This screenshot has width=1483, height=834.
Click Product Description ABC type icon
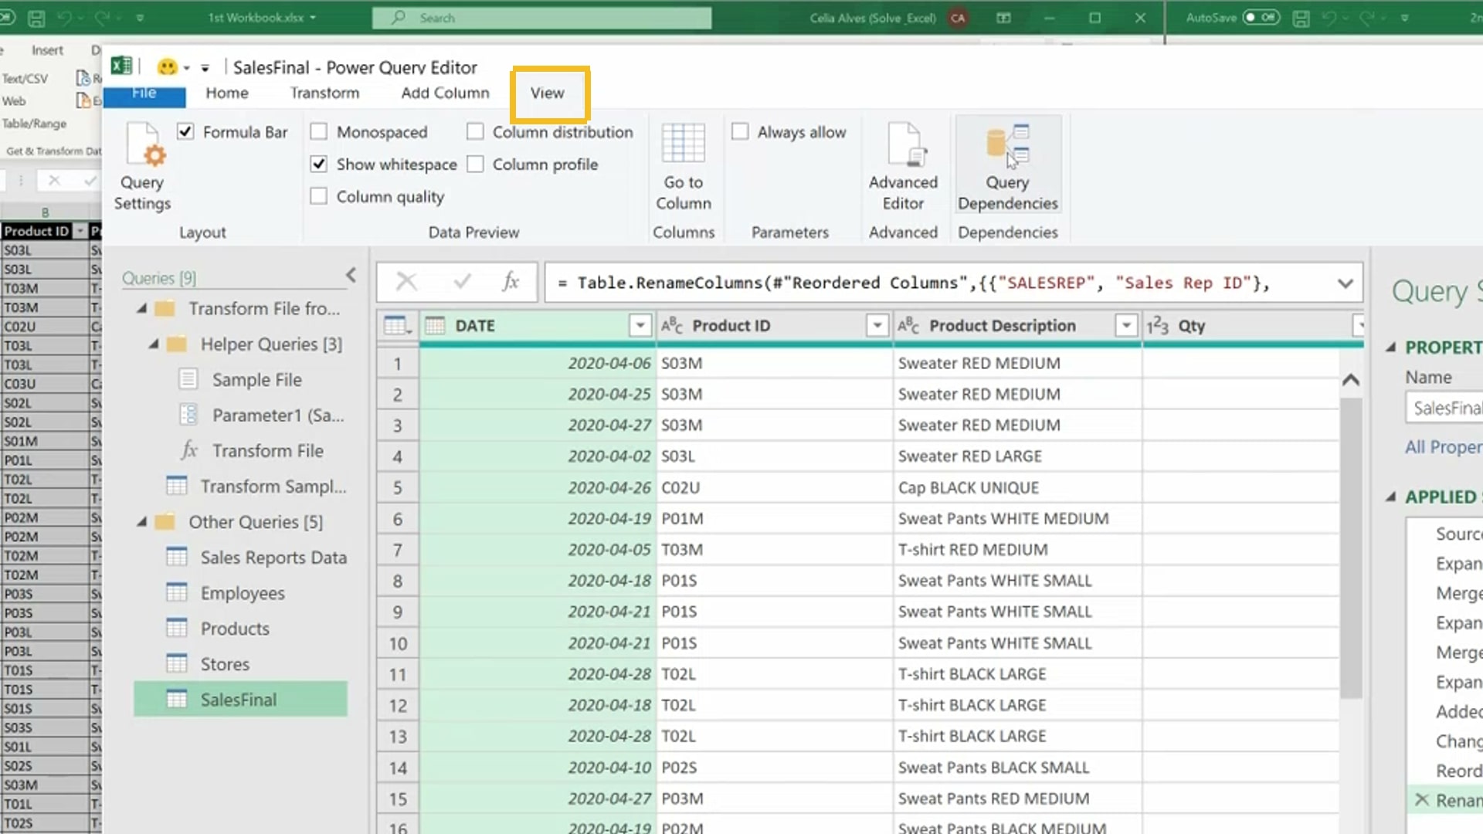[908, 326]
